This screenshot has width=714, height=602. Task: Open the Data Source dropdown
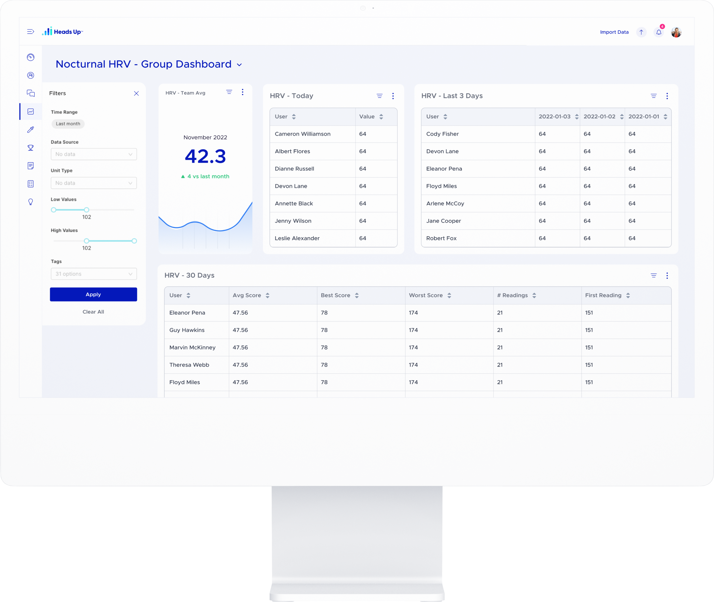click(x=94, y=154)
